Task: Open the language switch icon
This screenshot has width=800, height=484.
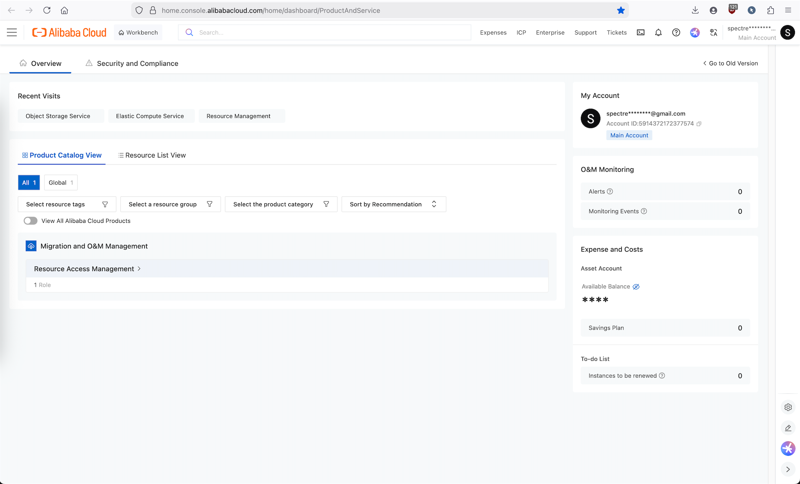Action: [x=713, y=32]
